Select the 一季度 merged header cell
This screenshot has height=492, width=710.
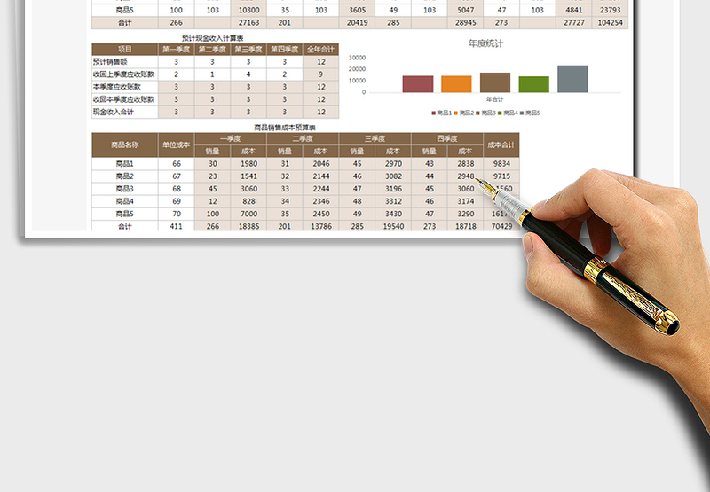[230, 138]
